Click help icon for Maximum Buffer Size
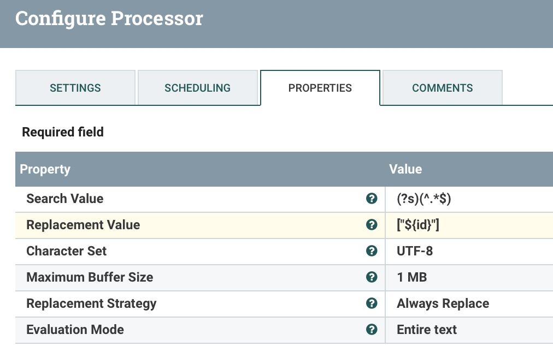 point(372,277)
